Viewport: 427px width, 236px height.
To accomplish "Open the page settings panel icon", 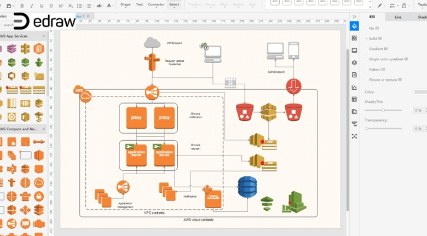I will (x=354, y=75).
